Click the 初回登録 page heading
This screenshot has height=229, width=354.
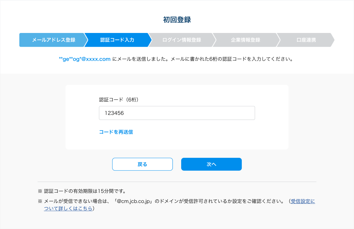tap(177, 20)
